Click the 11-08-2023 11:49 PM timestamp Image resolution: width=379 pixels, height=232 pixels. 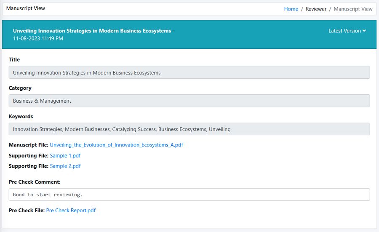[38, 38]
